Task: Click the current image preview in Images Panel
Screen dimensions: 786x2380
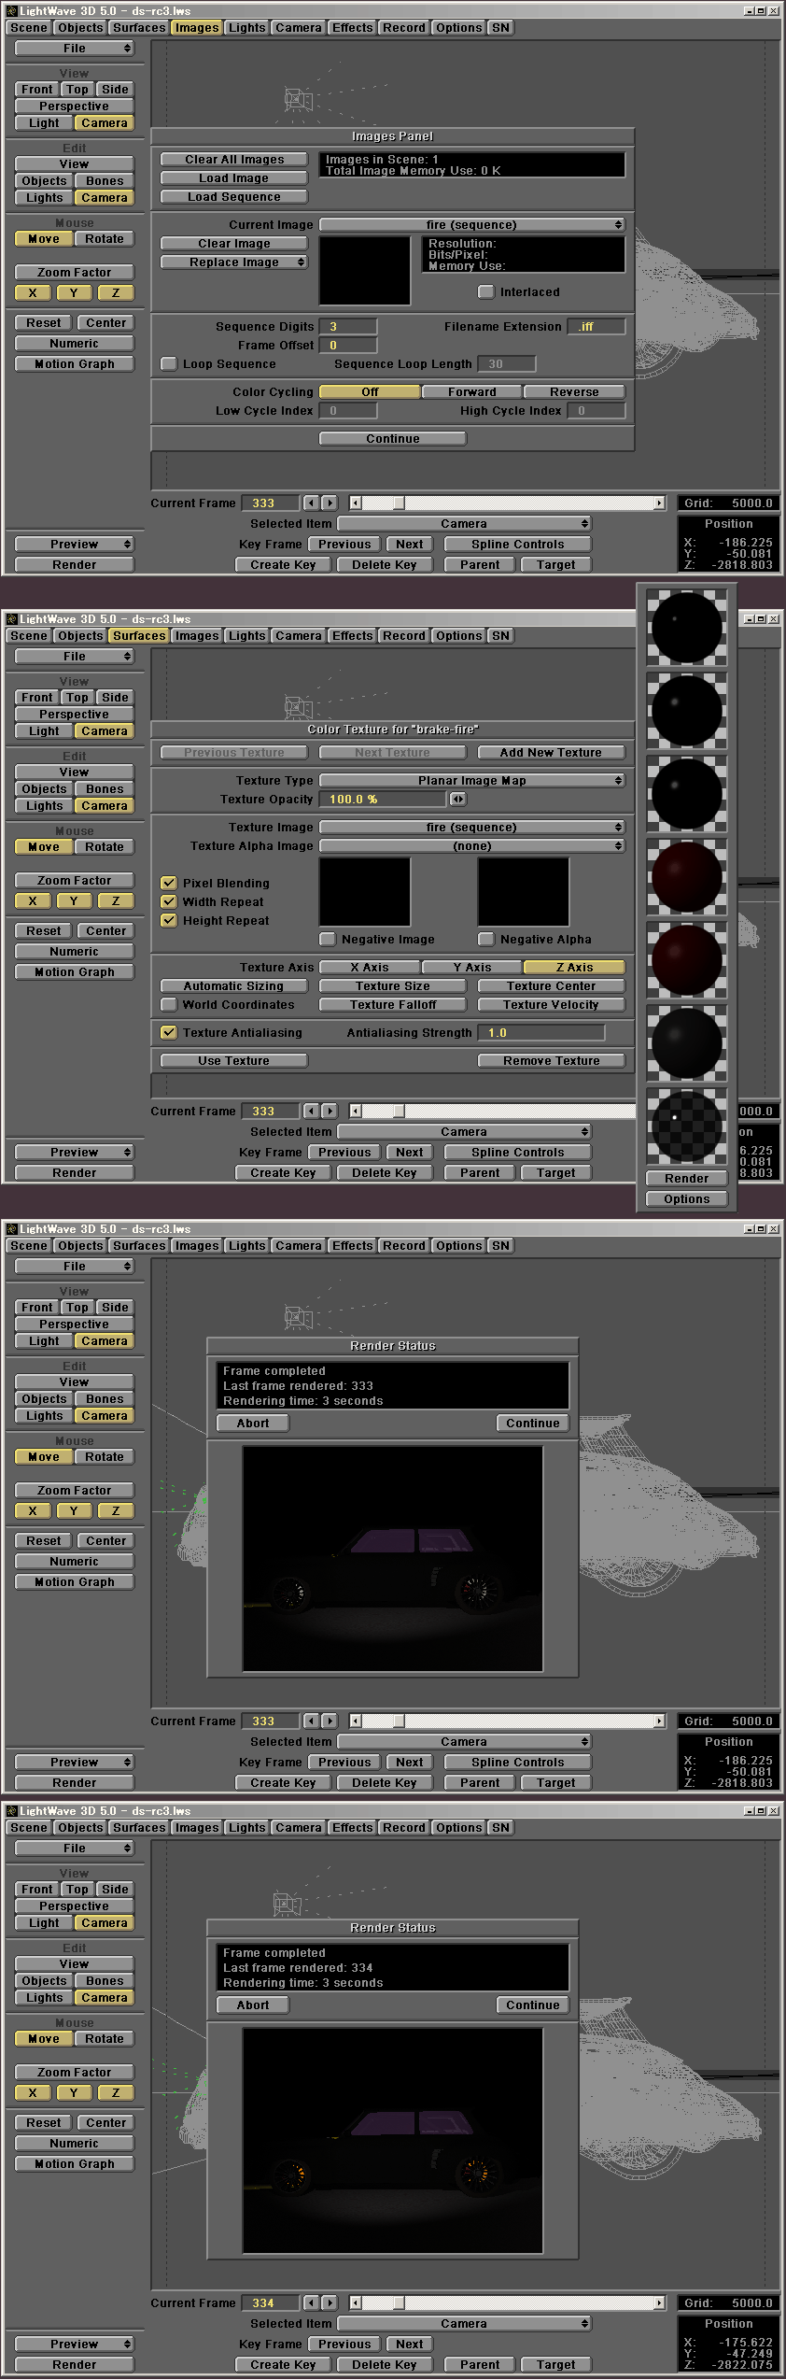Action: (365, 271)
